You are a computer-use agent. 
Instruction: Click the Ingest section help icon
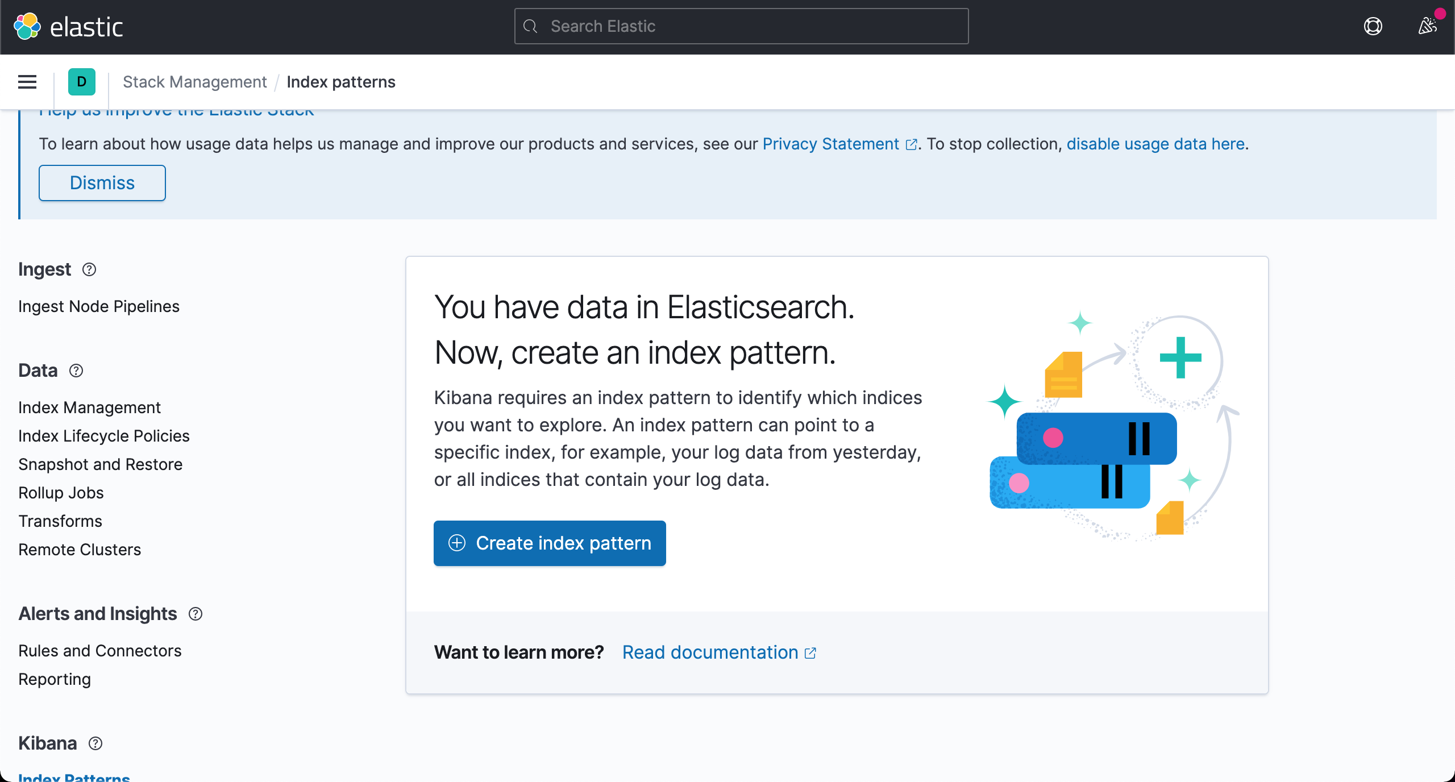pos(89,269)
